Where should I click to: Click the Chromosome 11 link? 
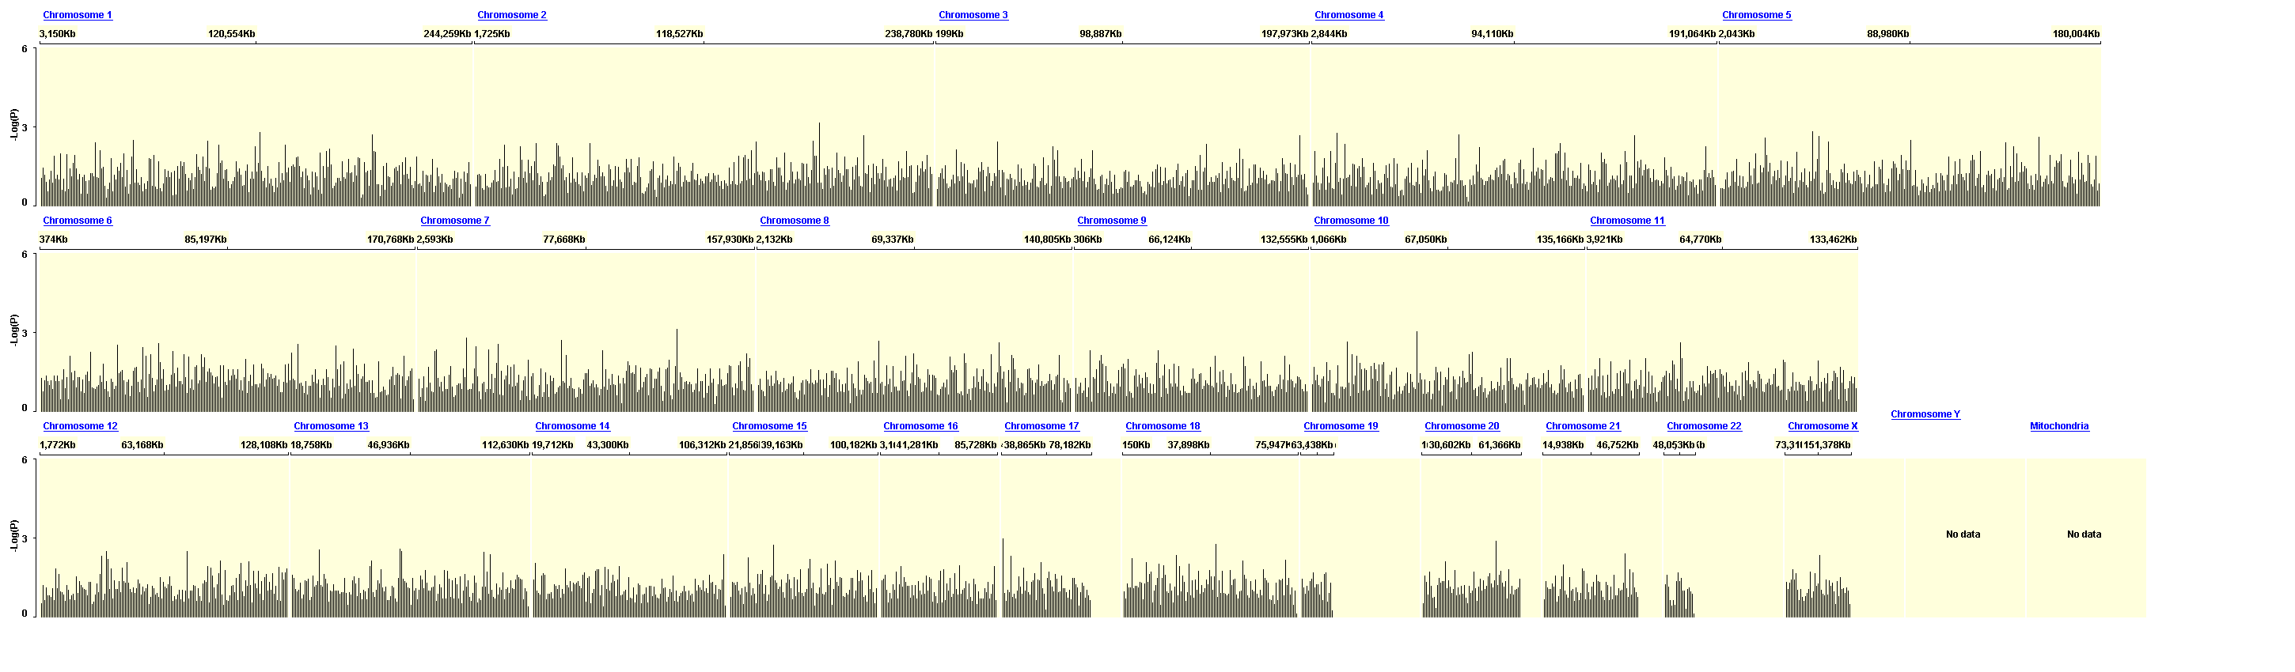point(1628,221)
